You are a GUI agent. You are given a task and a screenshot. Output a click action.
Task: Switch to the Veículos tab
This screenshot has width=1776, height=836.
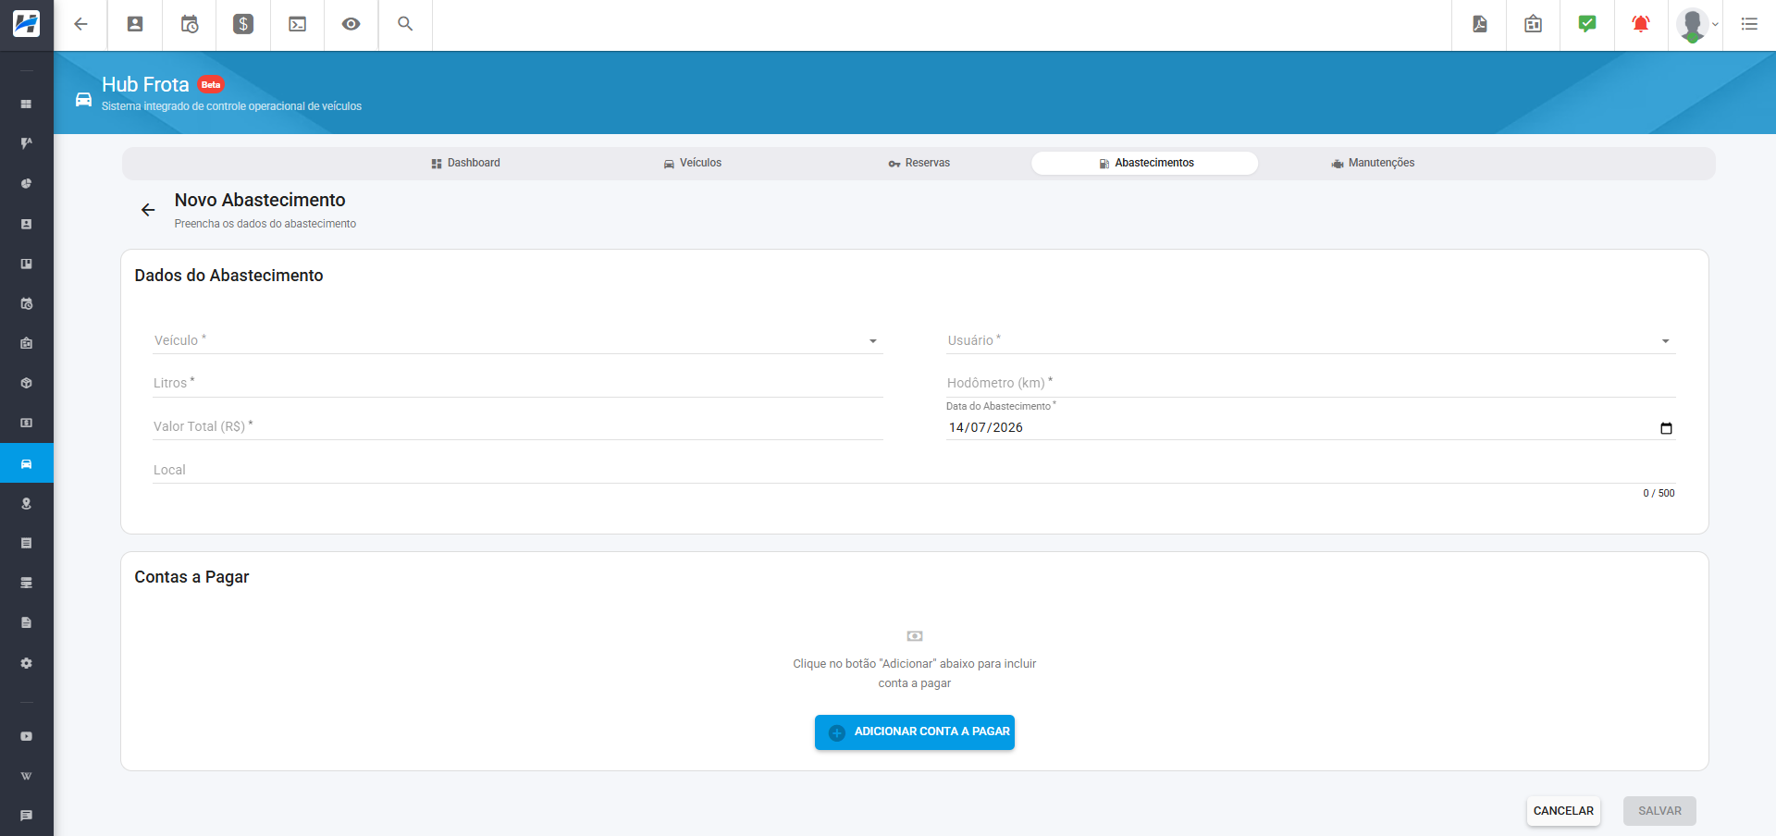[693, 163]
